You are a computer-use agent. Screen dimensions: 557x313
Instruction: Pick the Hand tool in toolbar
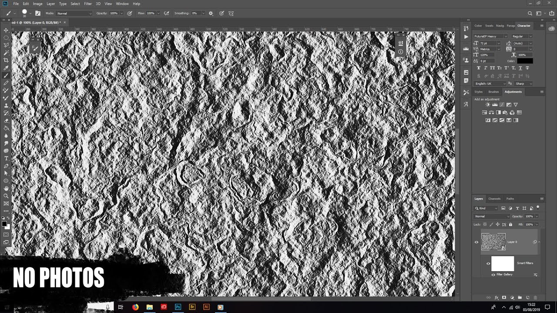click(x=6, y=188)
